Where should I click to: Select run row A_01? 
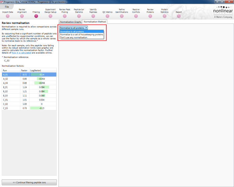tap(29, 74)
